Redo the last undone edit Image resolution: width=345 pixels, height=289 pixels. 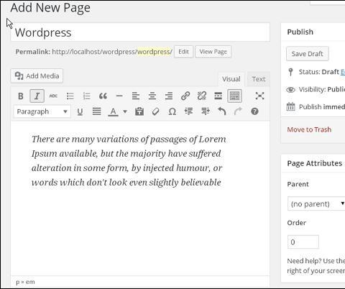tap(238, 111)
